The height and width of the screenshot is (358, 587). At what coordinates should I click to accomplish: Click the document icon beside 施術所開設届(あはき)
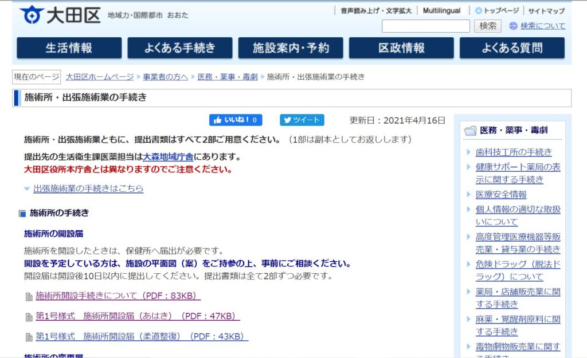click(29, 317)
